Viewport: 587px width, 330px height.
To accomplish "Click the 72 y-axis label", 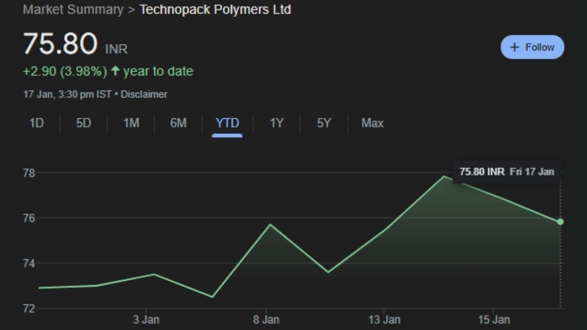I will (29, 308).
